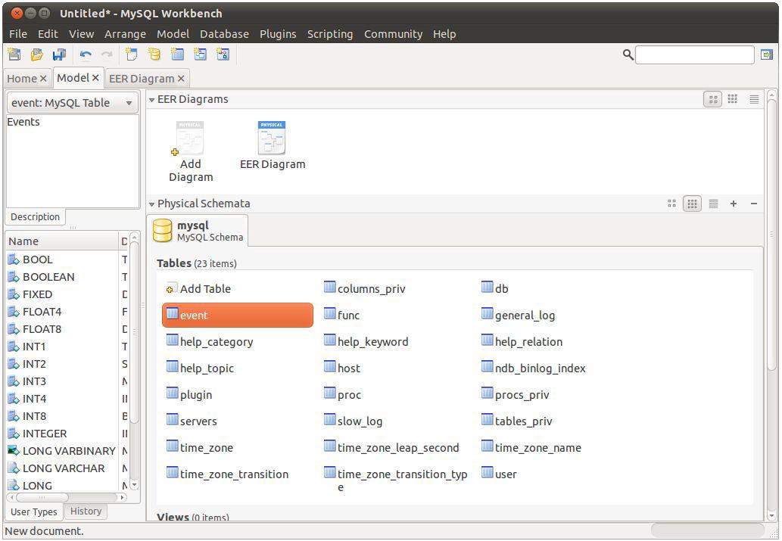The width and height of the screenshot is (782, 541).
Task: Collapse the EER Diagrams section
Action: tap(151, 98)
